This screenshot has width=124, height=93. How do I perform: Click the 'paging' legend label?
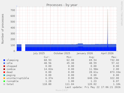pyautogui.click(x=11, y=75)
